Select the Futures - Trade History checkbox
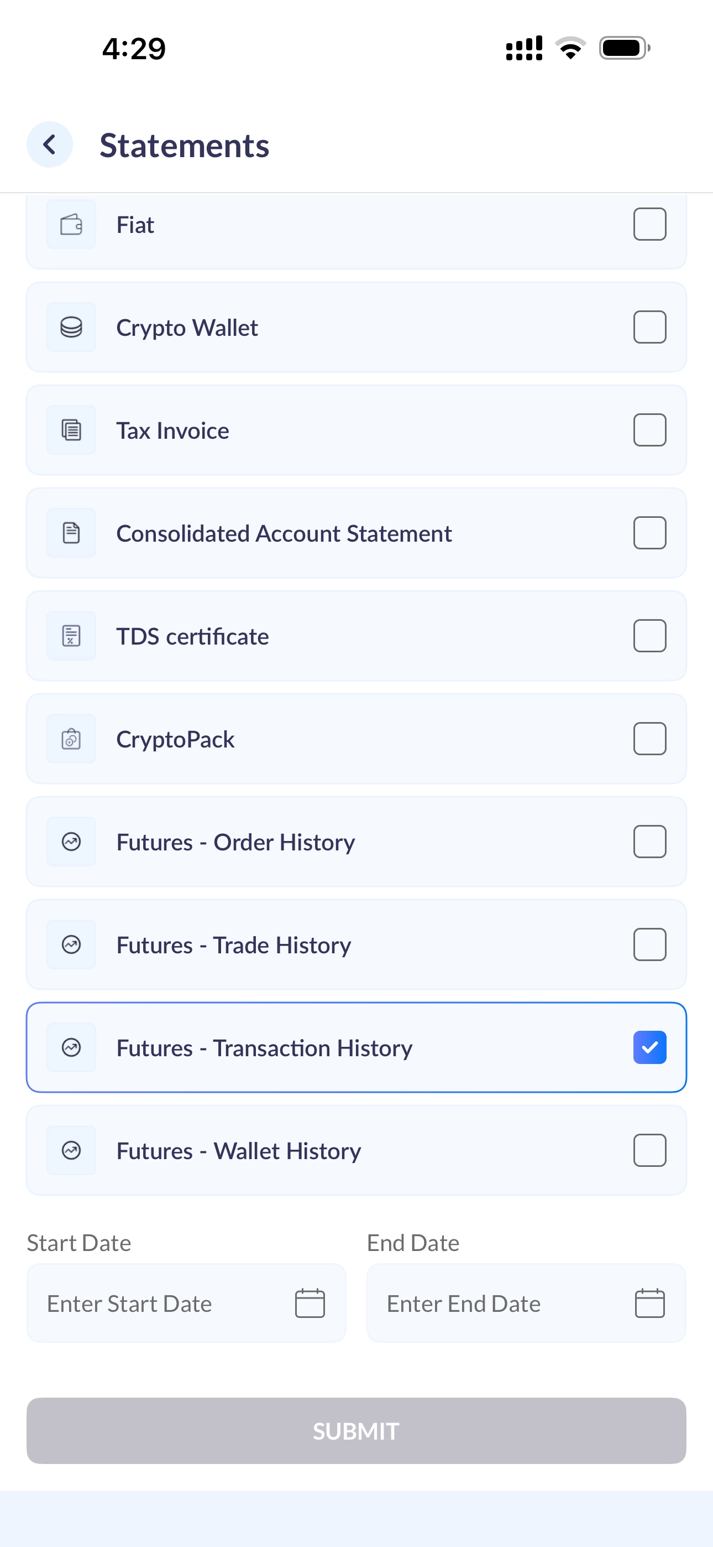The height and width of the screenshot is (1547, 713). (650, 944)
